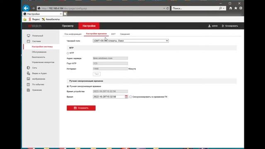
Task: Open Видео и Аудио section
Action: pos(39,73)
